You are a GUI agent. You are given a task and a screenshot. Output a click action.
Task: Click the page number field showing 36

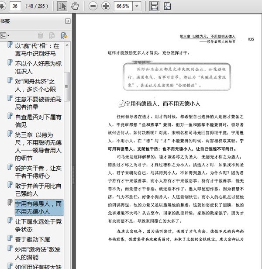point(15,6)
